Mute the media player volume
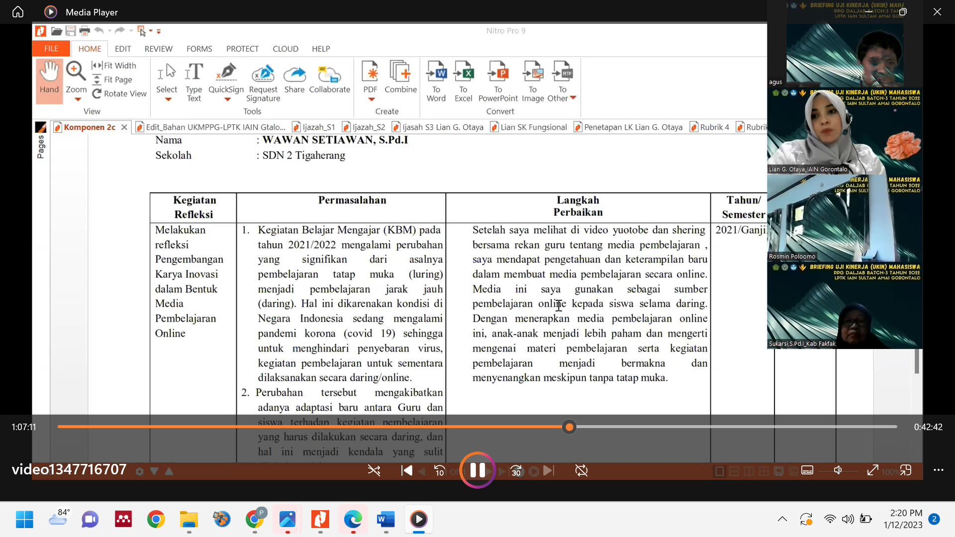This screenshot has height=537, width=955. [838, 470]
